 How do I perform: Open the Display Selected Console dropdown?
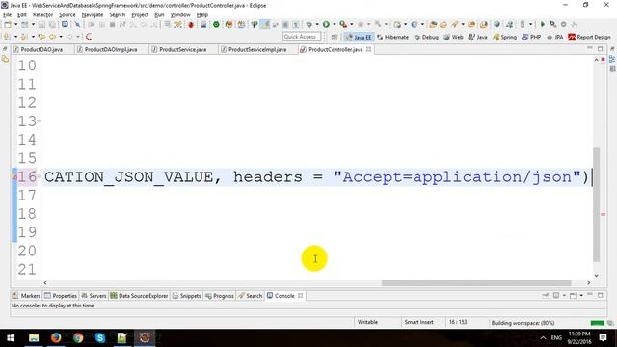pos(564,295)
